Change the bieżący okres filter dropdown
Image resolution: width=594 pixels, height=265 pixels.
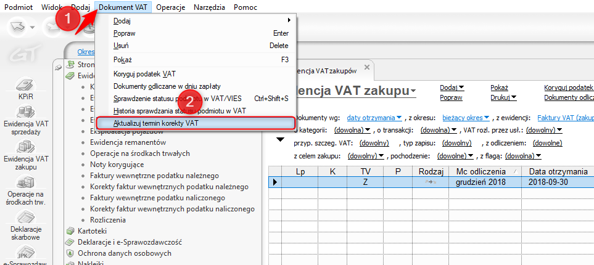point(466,118)
